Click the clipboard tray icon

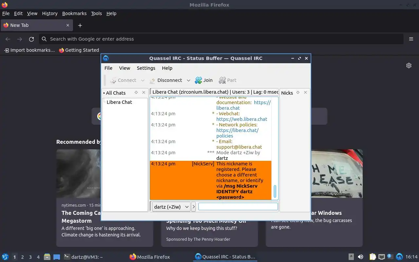click(373, 257)
